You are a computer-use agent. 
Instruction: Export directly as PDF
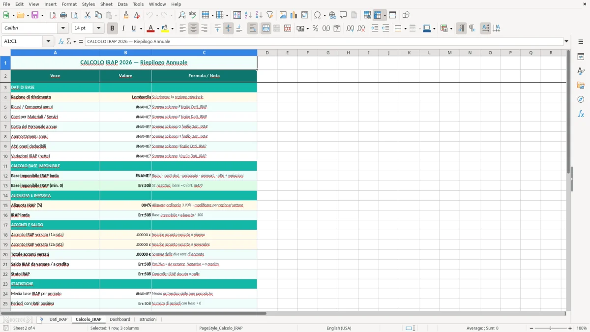(x=53, y=15)
